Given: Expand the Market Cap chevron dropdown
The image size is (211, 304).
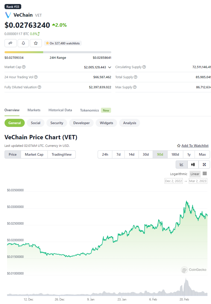Looking at the screenshot, I should (110, 67).
